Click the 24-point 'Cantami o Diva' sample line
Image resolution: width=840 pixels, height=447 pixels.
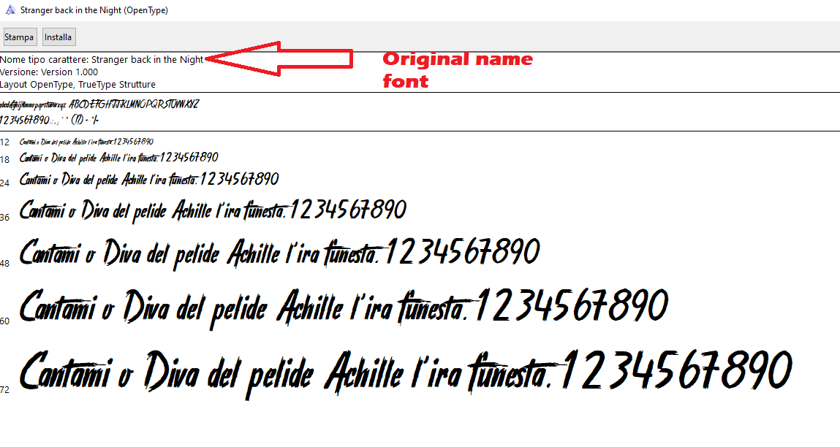[149, 180]
